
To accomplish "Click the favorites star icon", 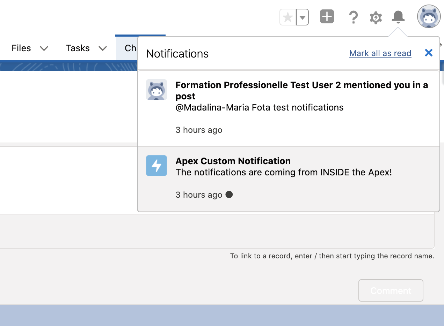I will click(x=288, y=17).
